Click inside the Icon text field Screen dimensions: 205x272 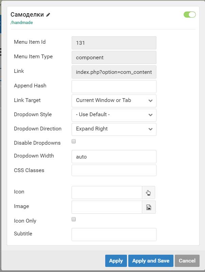coord(107,192)
